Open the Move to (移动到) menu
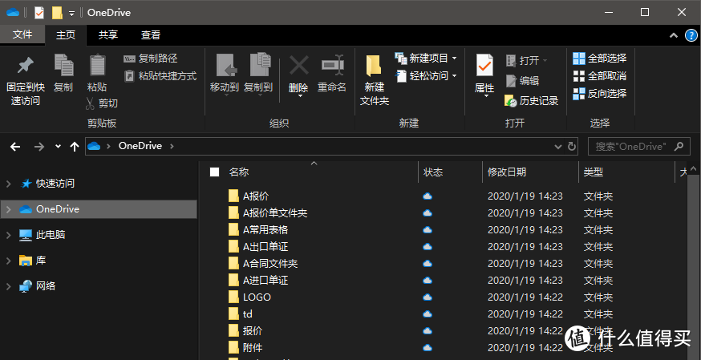This screenshot has width=701, height=360. click(225, 75)
